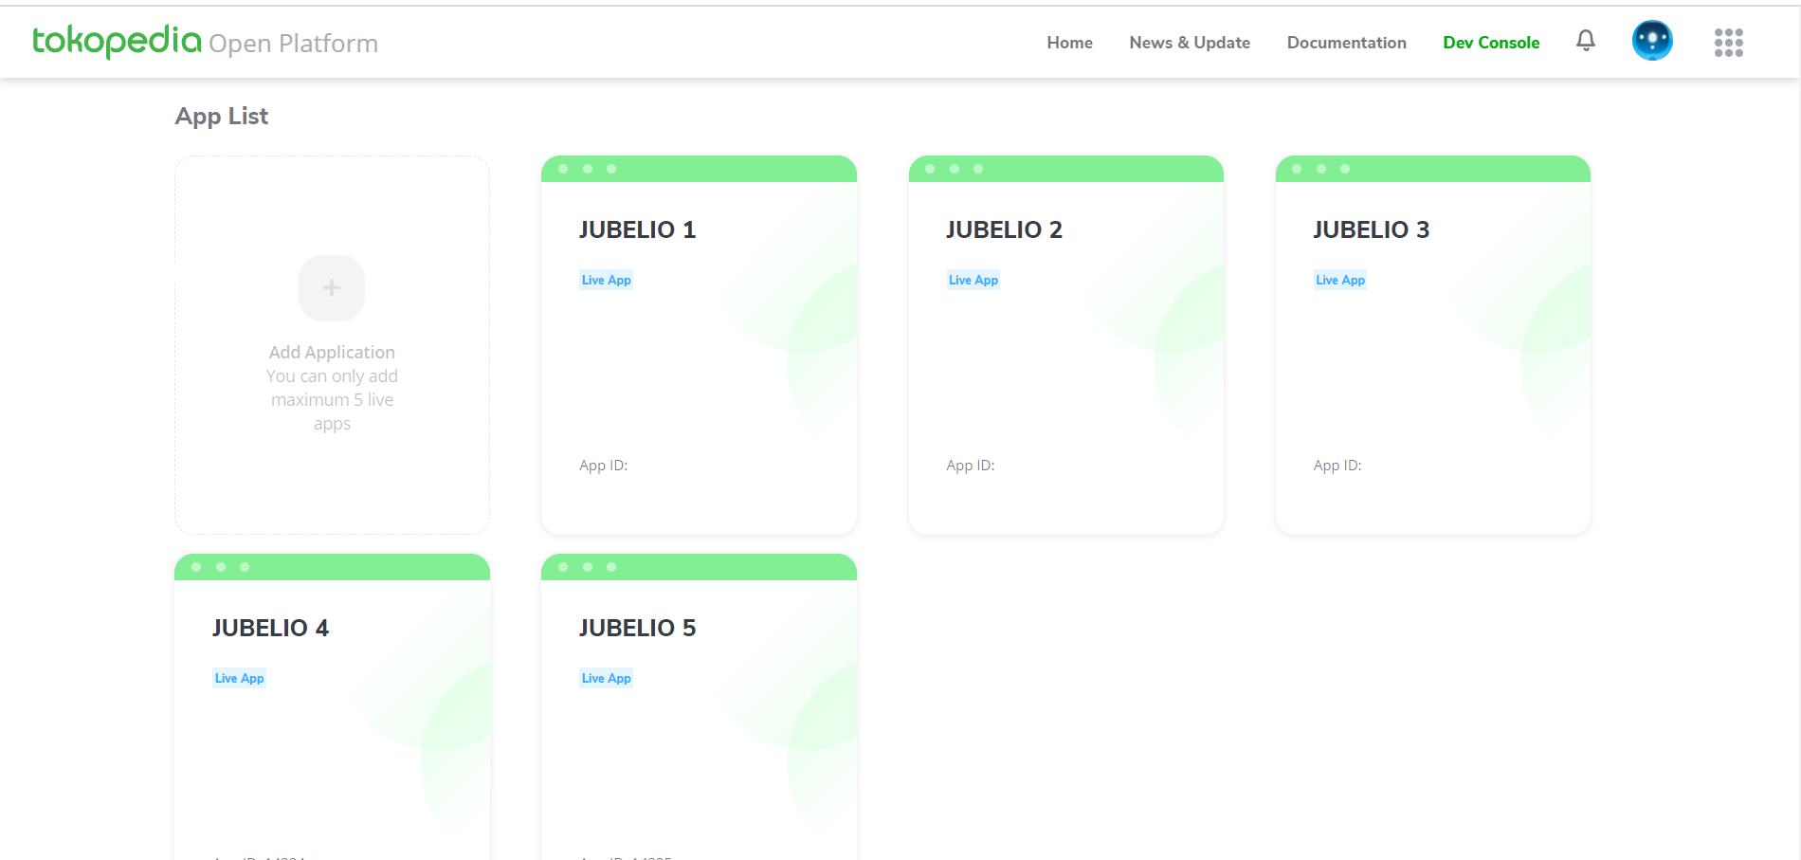Click the maximum 5 live apps note

click(x=332, y=399)
